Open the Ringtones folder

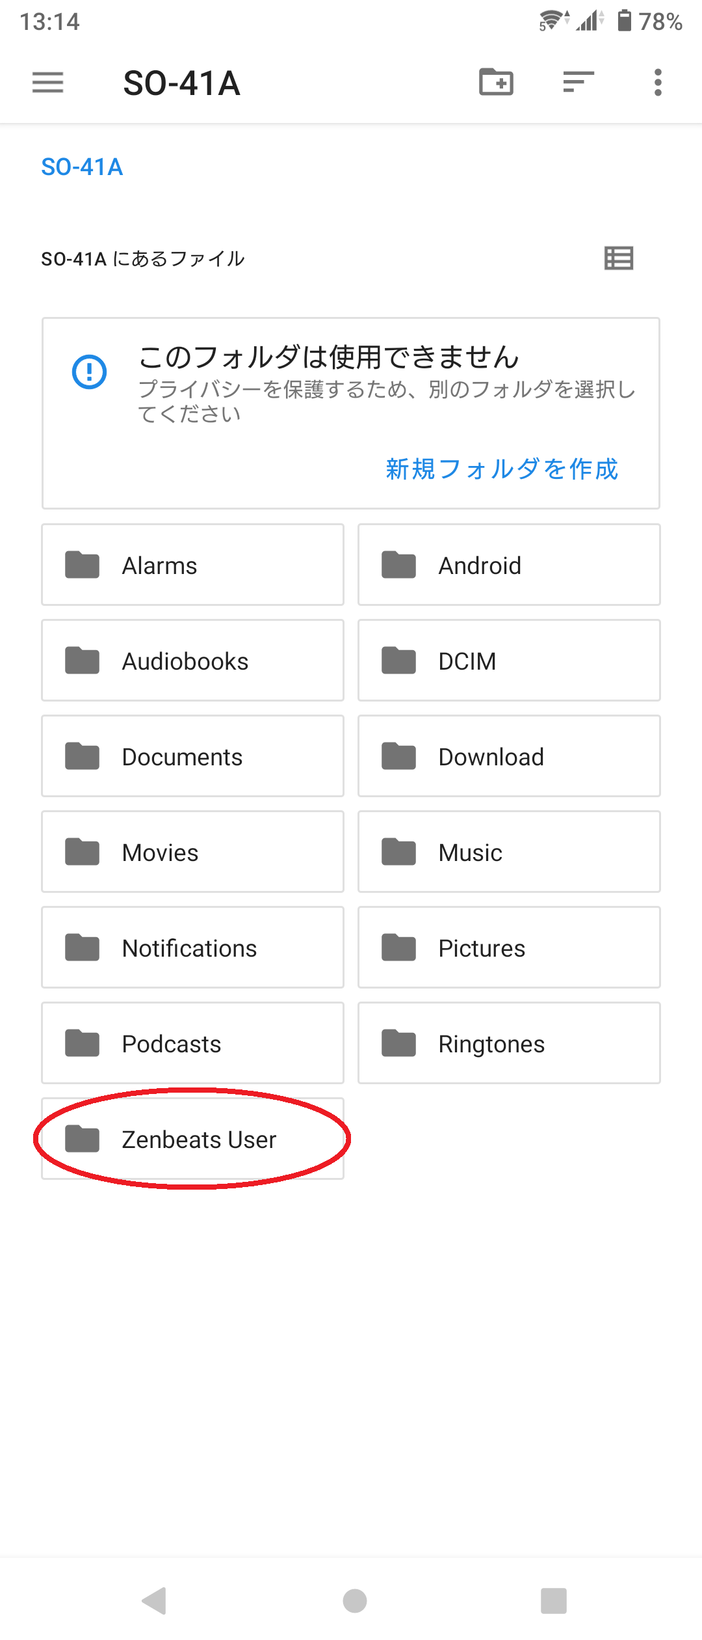tap(509, 1043)
